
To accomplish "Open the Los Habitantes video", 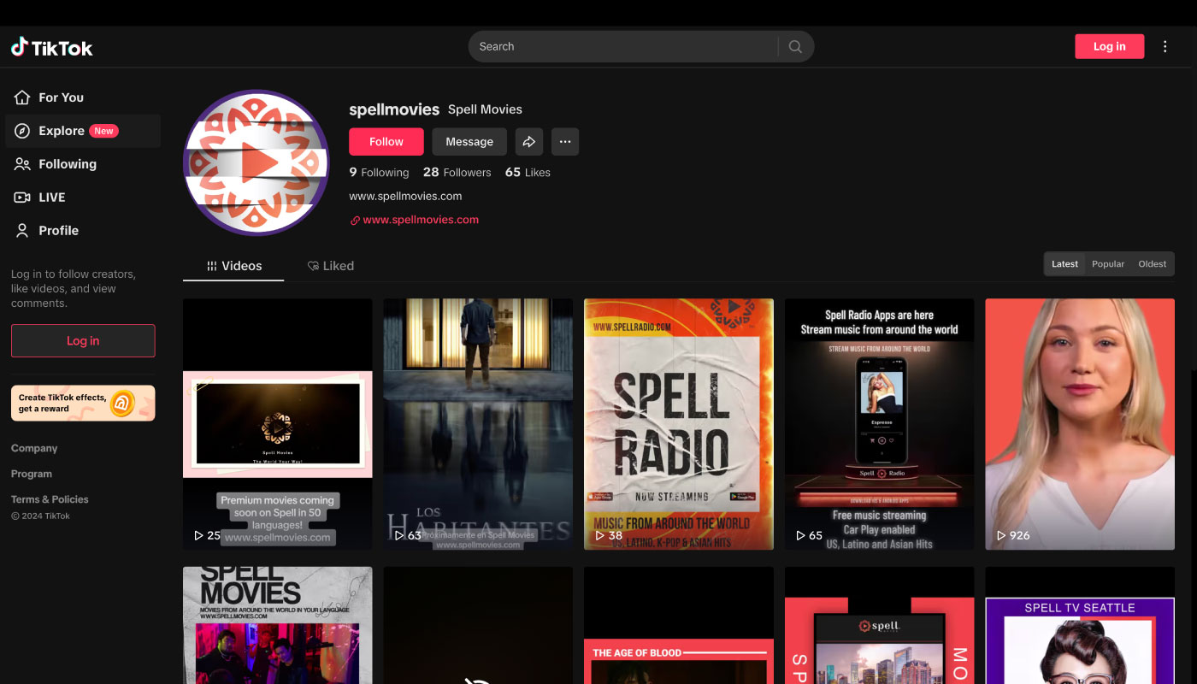I will tap(478, 424).
